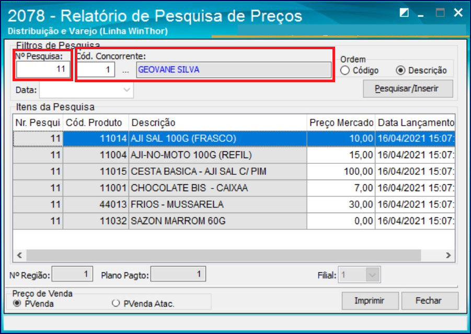The width and height of the screenshot is (471, 334).
Task: Click product code 11001 cell
Action: tap(96, 188)
